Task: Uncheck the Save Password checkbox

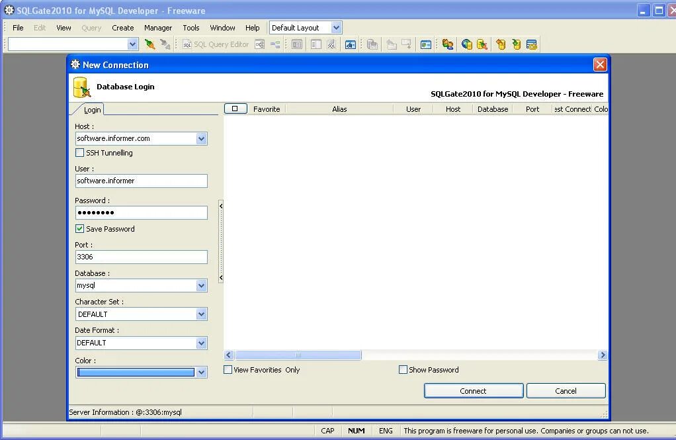Action: pos(80,229)
